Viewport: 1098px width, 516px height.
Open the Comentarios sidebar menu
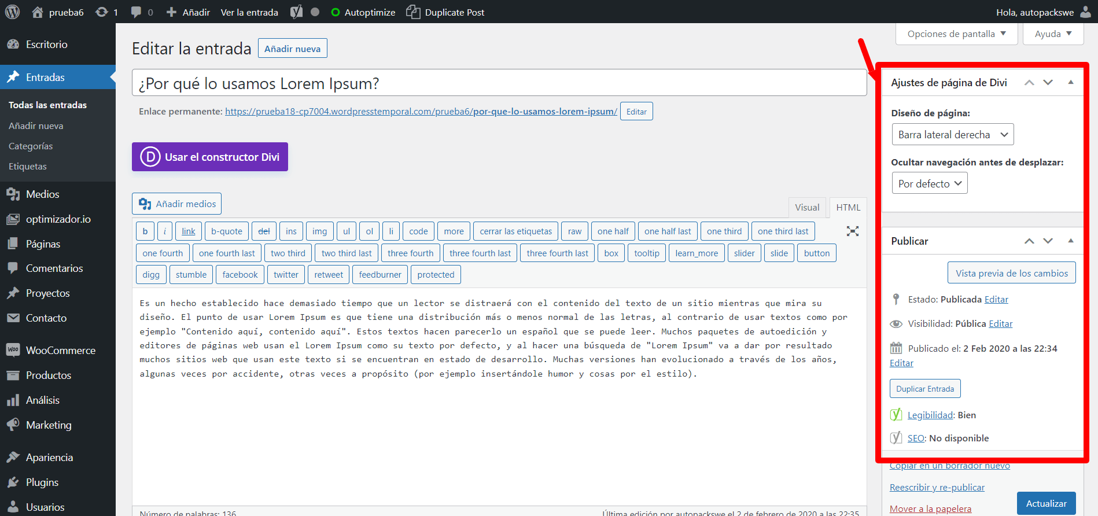tap(58, 268)
